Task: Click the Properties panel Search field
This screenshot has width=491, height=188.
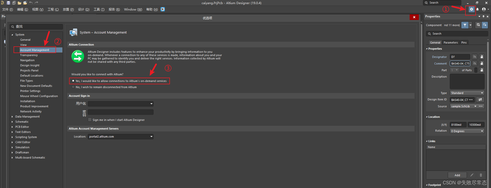Action: click(x=457, y=34)
